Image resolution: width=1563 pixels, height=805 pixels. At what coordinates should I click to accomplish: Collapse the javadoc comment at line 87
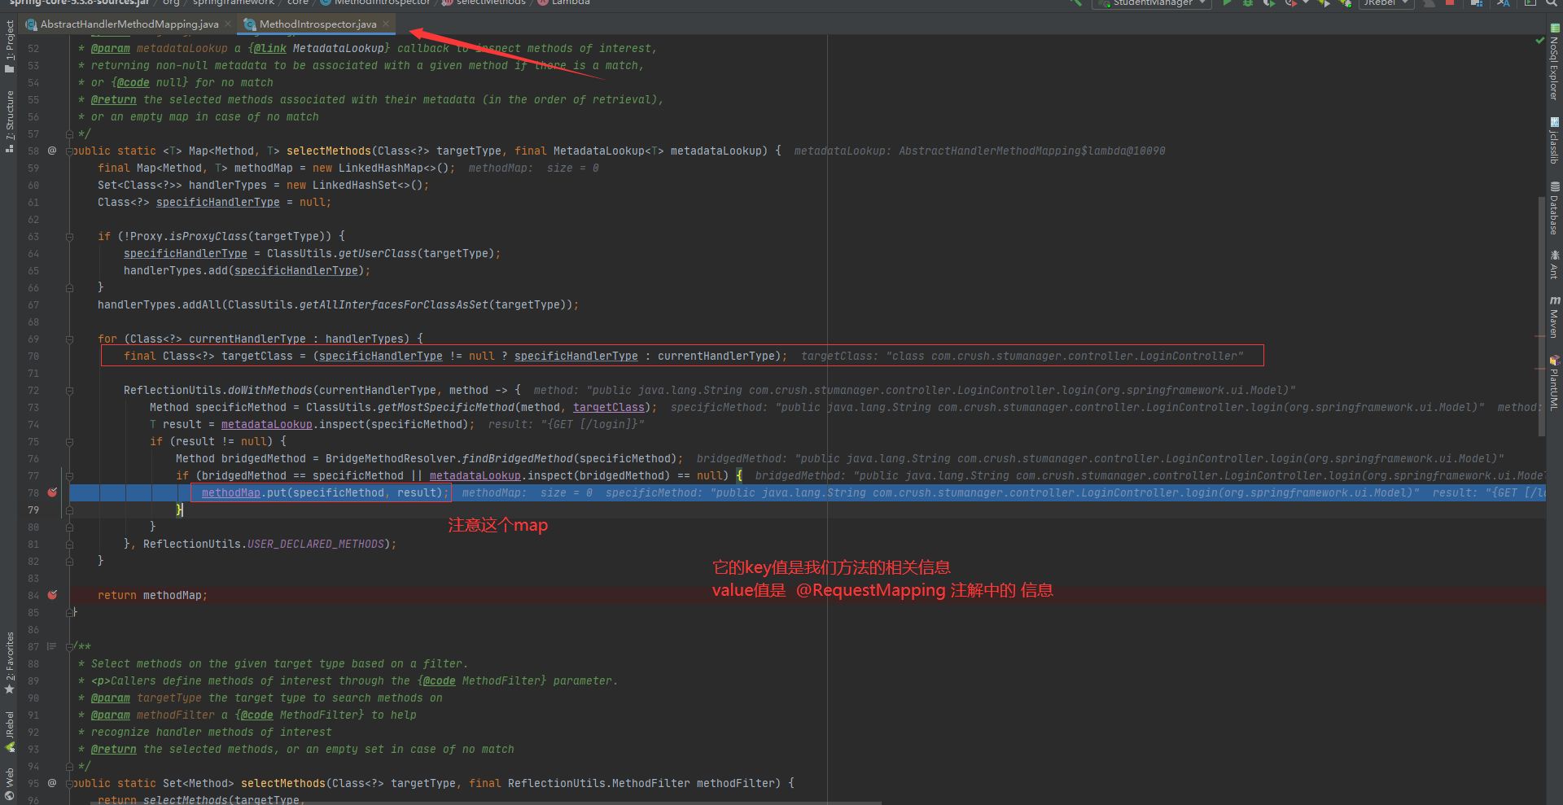tap(70, 647)
